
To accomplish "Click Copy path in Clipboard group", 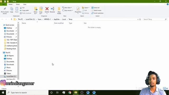I will pyautogui.click(x=24, y=11).
